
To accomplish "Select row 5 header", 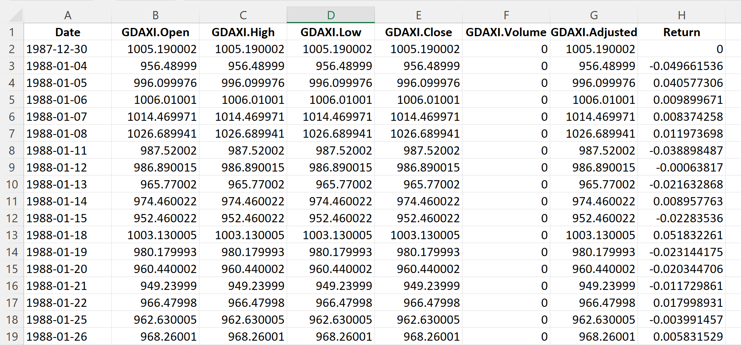I will [x=12, y=100].
